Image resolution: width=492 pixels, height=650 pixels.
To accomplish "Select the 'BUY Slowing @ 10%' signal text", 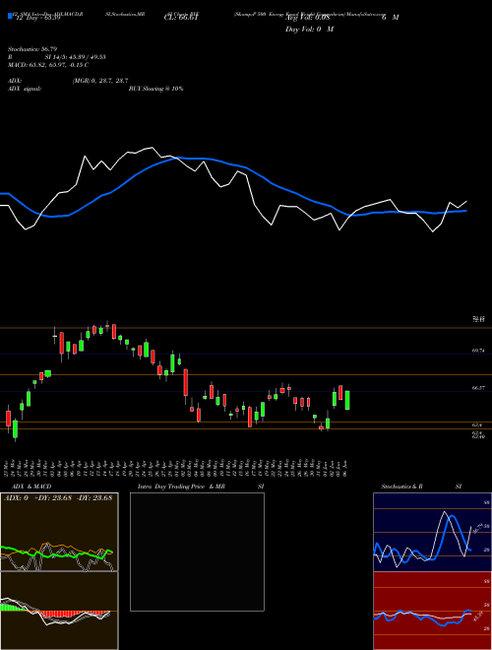I will coord(155,89).
